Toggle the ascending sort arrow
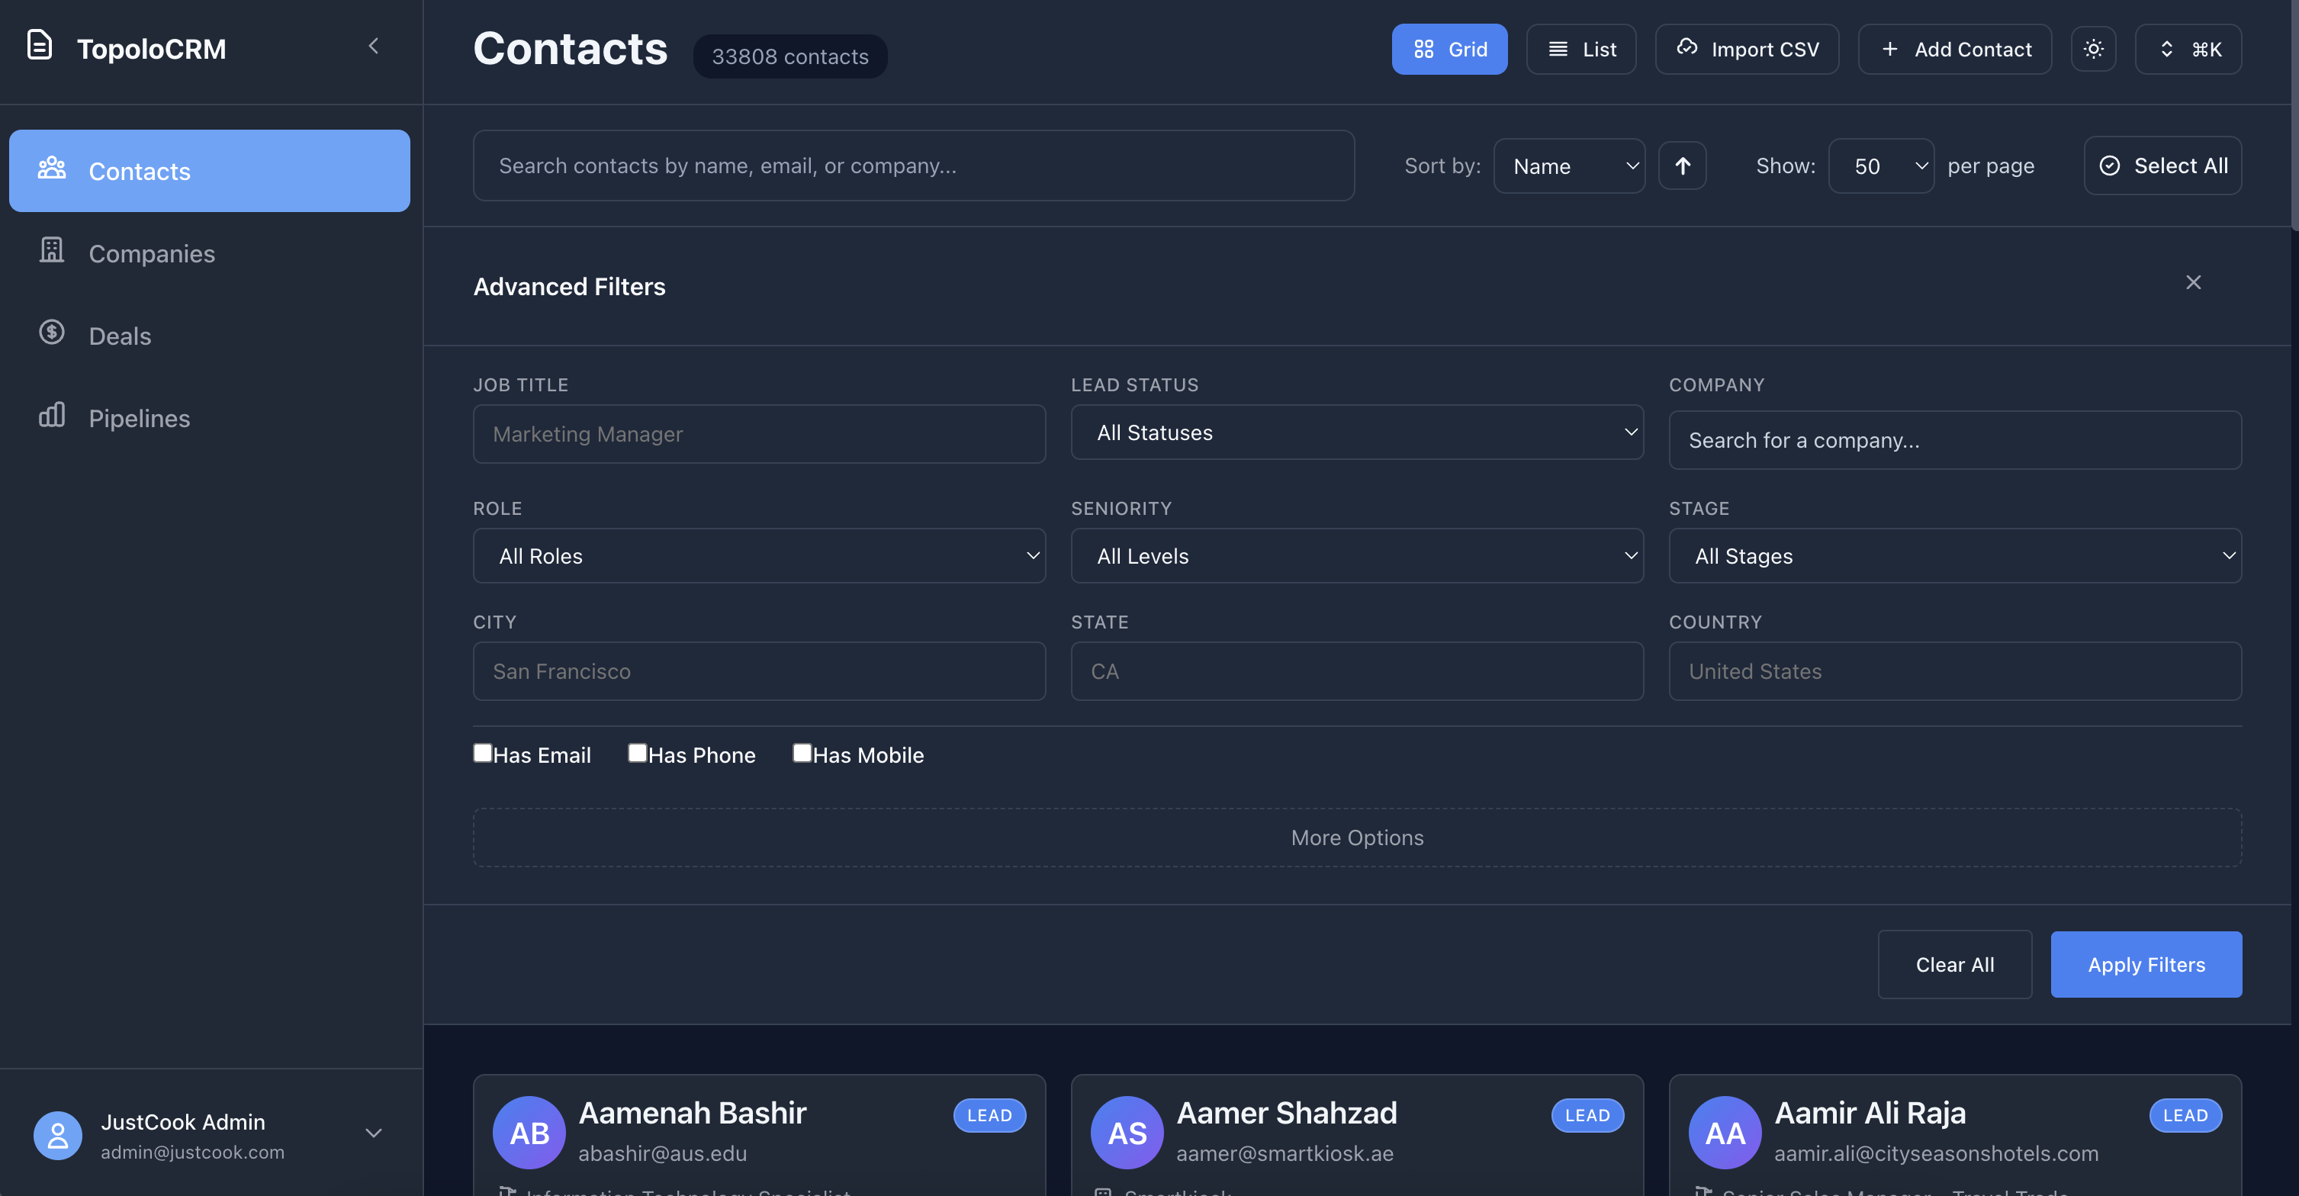The width and height of the screenshot is (2299, 1196). 1683,165
